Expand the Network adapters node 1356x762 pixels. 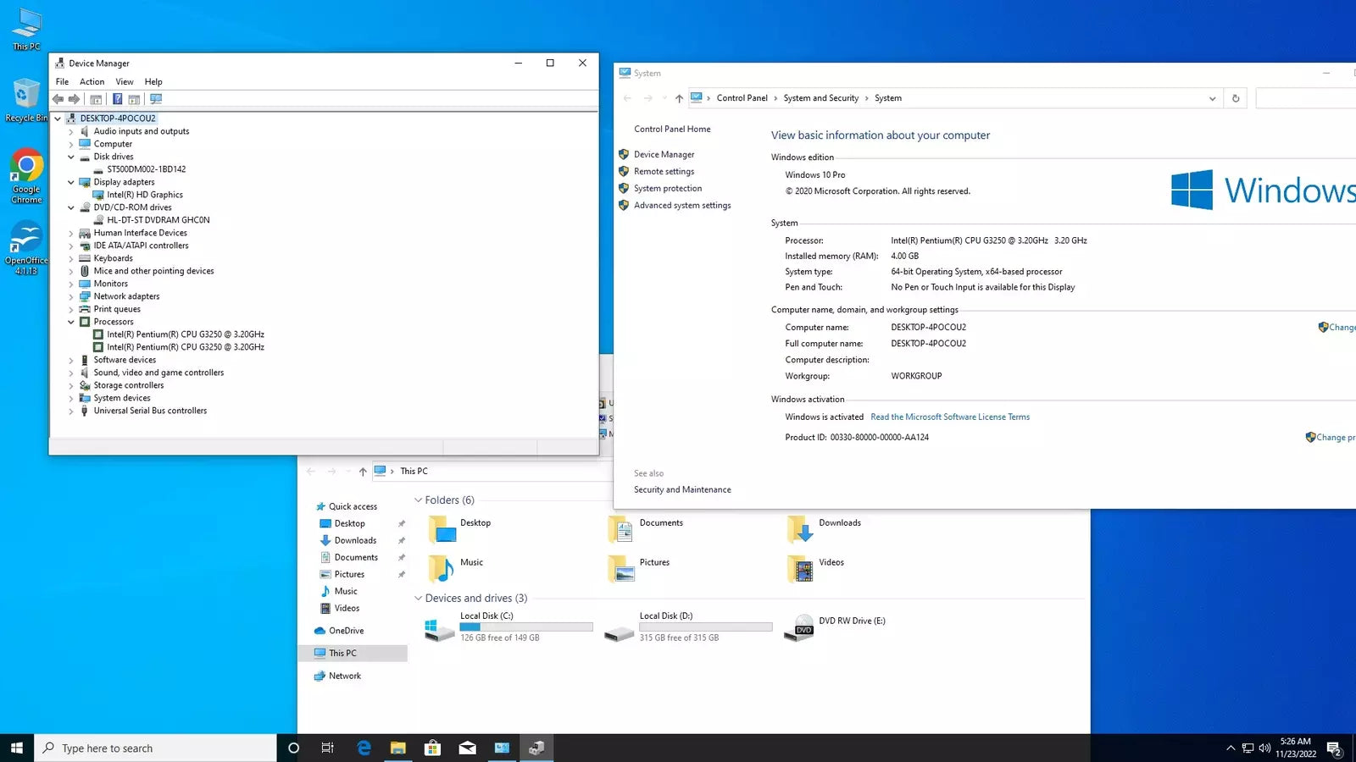point(71,296)
